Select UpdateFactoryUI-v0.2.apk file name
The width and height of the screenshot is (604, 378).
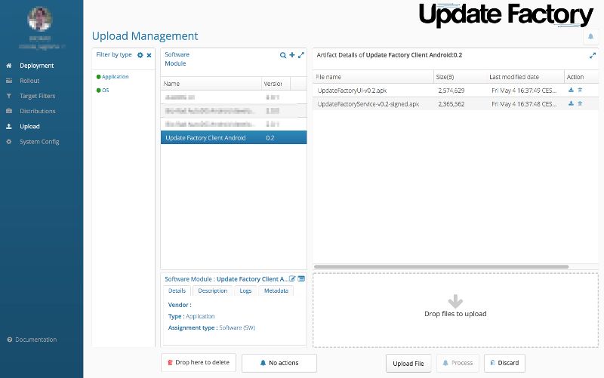352,91
